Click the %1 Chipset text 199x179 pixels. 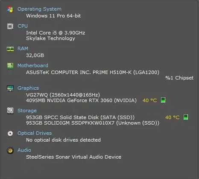coord(179,78)
